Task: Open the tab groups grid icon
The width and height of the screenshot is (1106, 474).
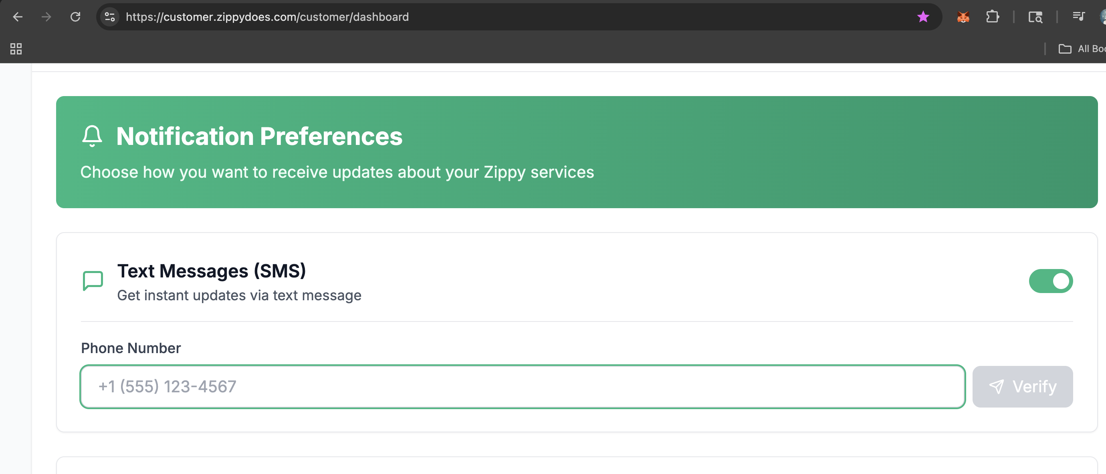Action: click(16, 49)
